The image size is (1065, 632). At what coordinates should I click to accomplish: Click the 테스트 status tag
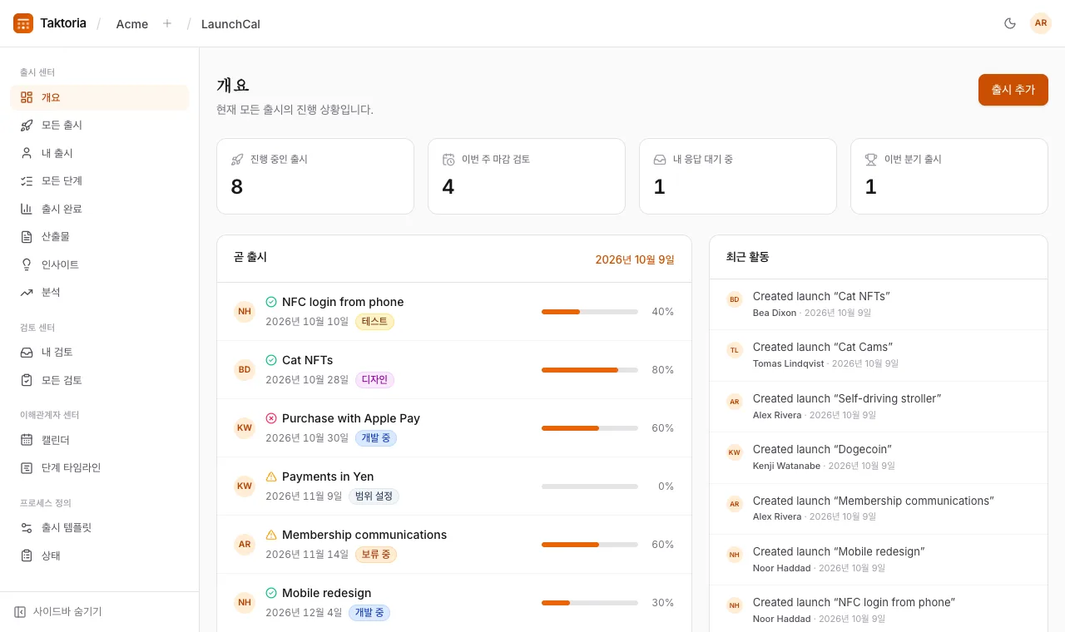374,322
